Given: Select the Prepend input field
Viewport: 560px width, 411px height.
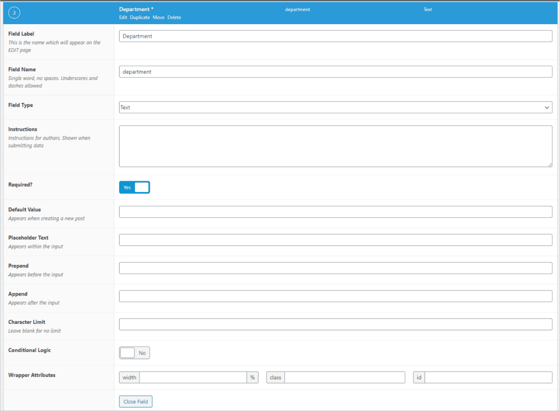Looking at the screenshot, I should point(335,268).
